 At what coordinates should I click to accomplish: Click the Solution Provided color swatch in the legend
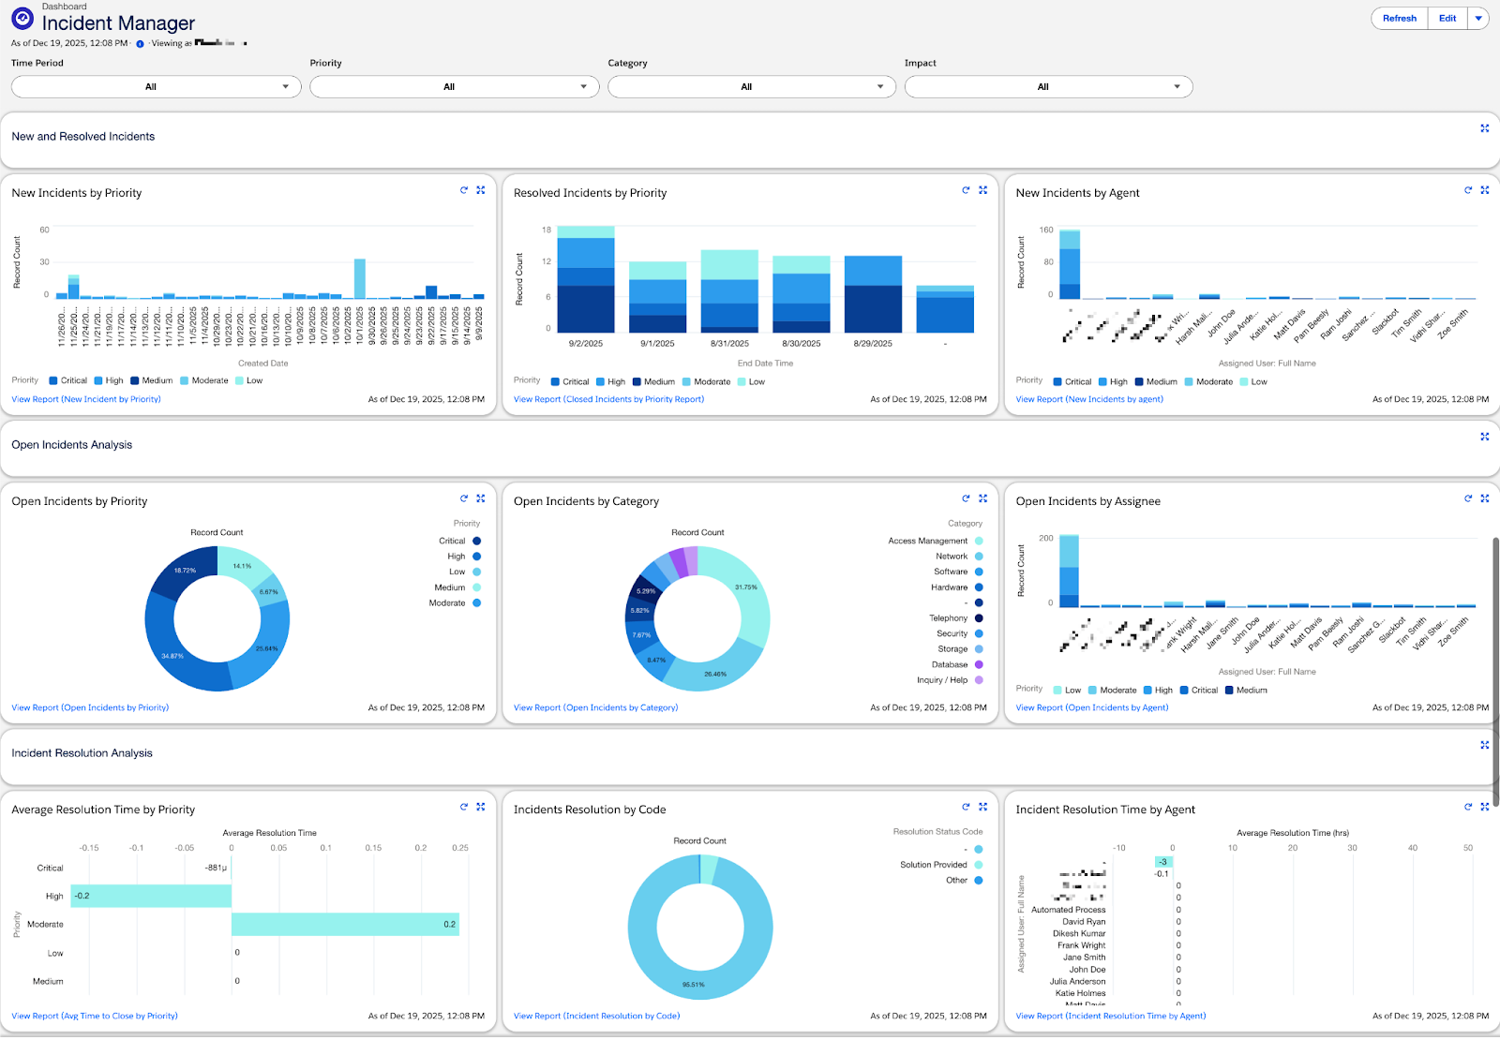(978, 865)
